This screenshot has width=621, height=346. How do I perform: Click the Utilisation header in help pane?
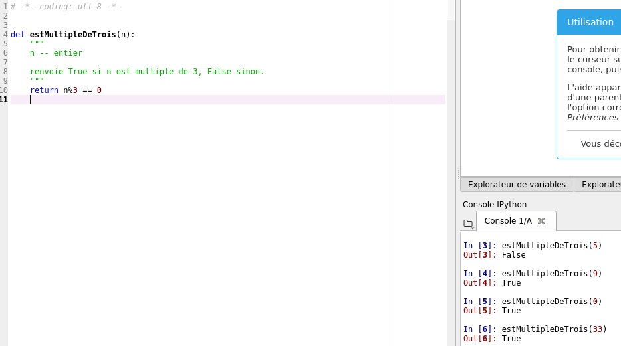click(x=590, y=22)
